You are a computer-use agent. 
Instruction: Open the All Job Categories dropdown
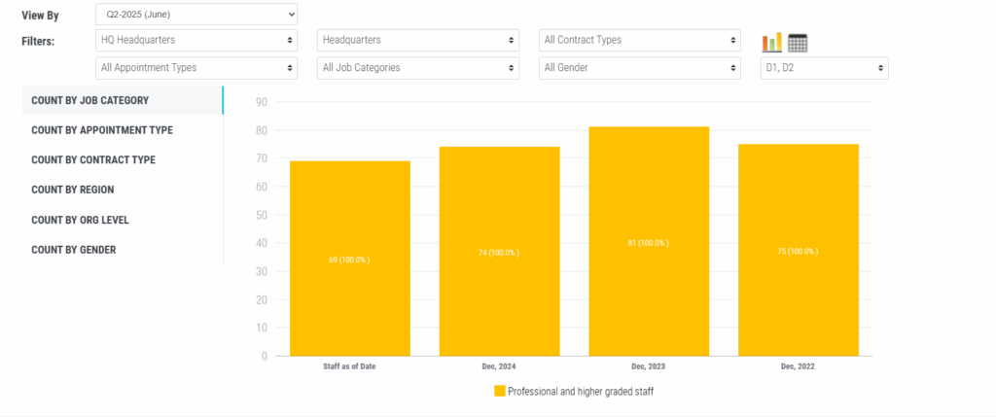click(x=418, y=68)
